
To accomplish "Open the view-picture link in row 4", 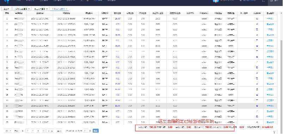I will pyautogui.click(x=270, y=35).
